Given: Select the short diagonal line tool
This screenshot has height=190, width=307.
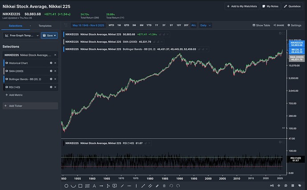Looking at the screenshot, I should [122, 186].
